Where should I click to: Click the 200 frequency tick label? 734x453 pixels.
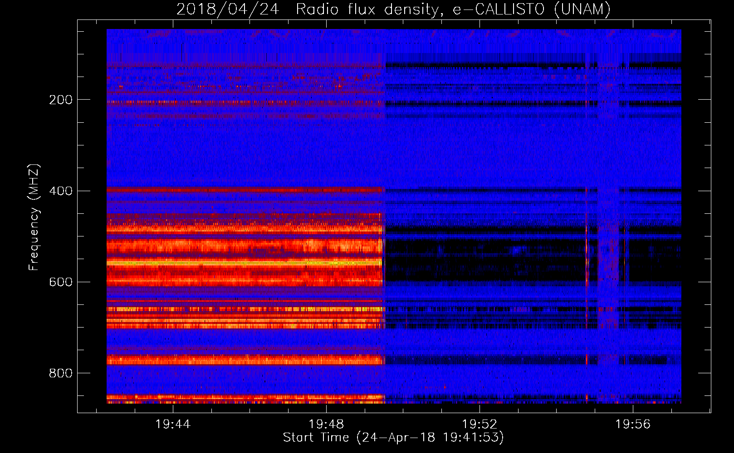tap(61, 100)
